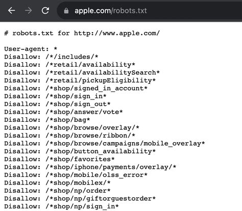Click the campaigns/mobile_overlay disallow line
Screen dimensions: 242x211
click(105, 143)
